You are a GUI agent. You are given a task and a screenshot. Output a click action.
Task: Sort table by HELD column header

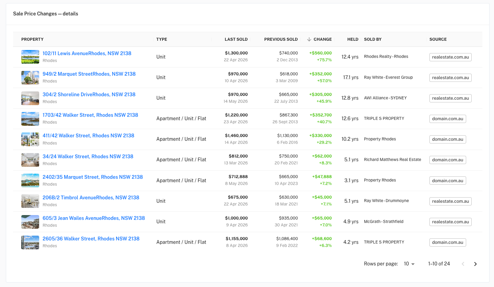(353, 39)
